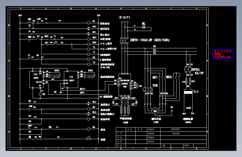Click the RL1 over-temperature lamp symbol
Image resolution: width=242 pixels, height=157 pixels.
coord(88,103)
